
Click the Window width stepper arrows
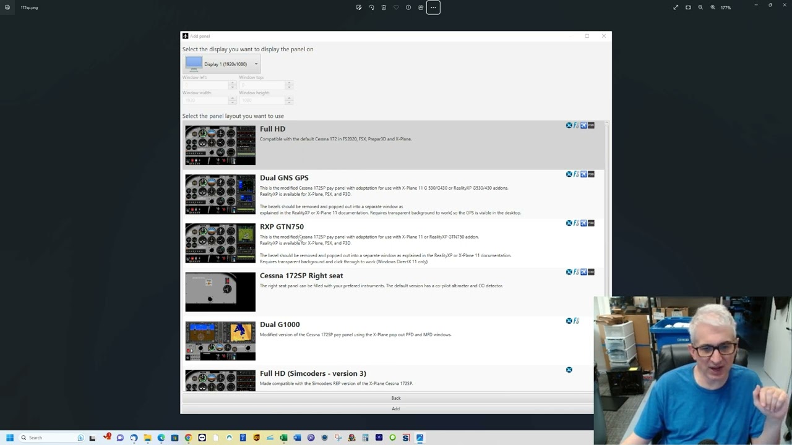(233, 100)
